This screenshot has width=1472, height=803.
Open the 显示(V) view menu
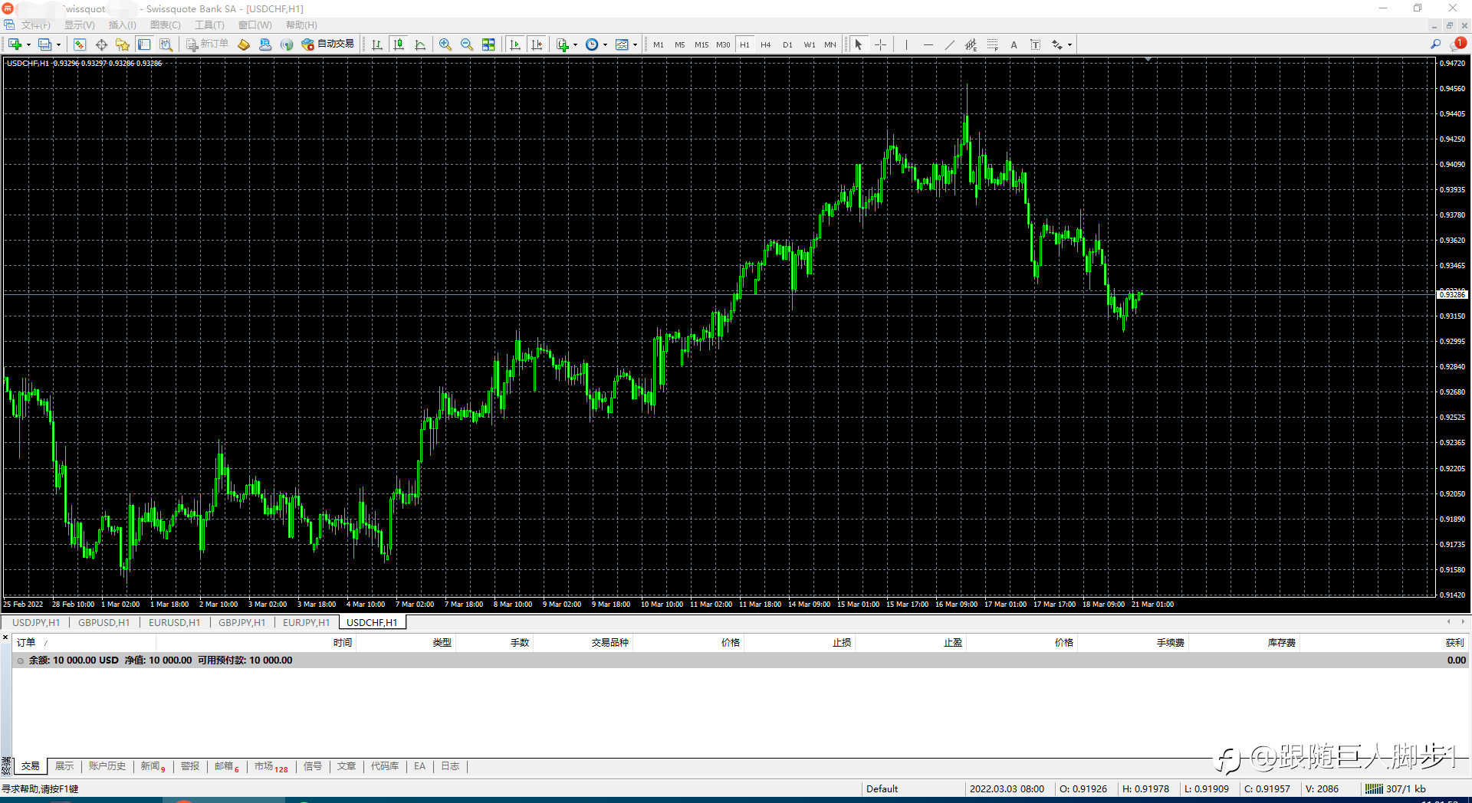point(80,25)
